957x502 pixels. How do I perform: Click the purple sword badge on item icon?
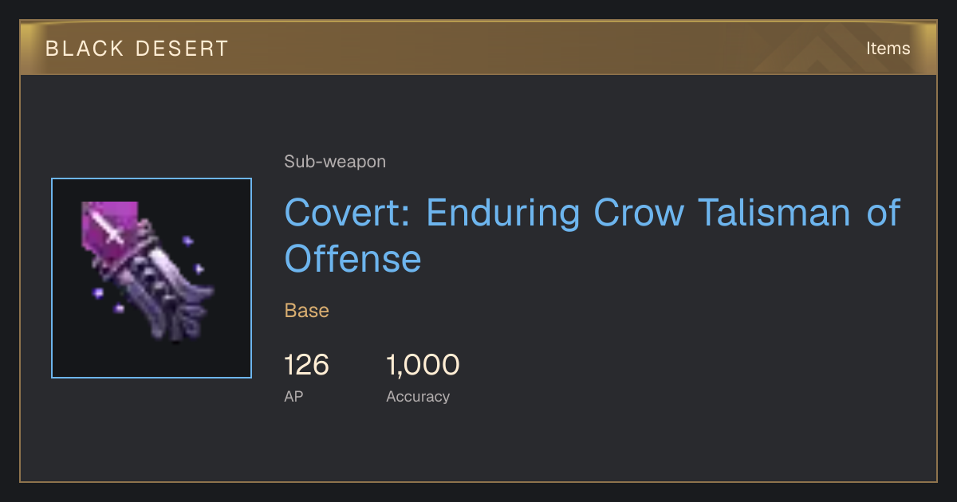110,226
